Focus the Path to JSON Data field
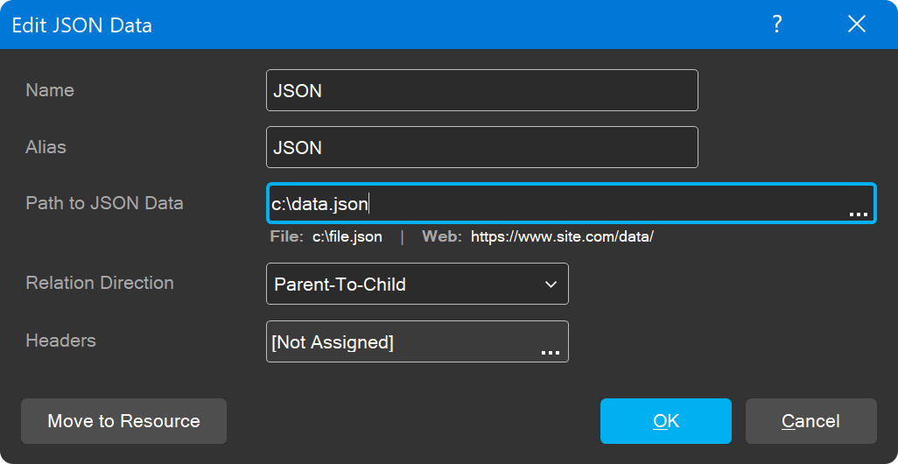 coord(571,203)
